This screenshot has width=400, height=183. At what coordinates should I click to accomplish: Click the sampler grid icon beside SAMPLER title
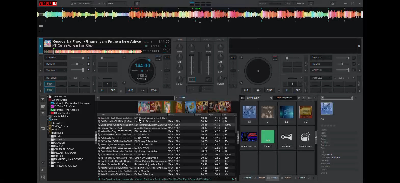(x=243, y=98)
